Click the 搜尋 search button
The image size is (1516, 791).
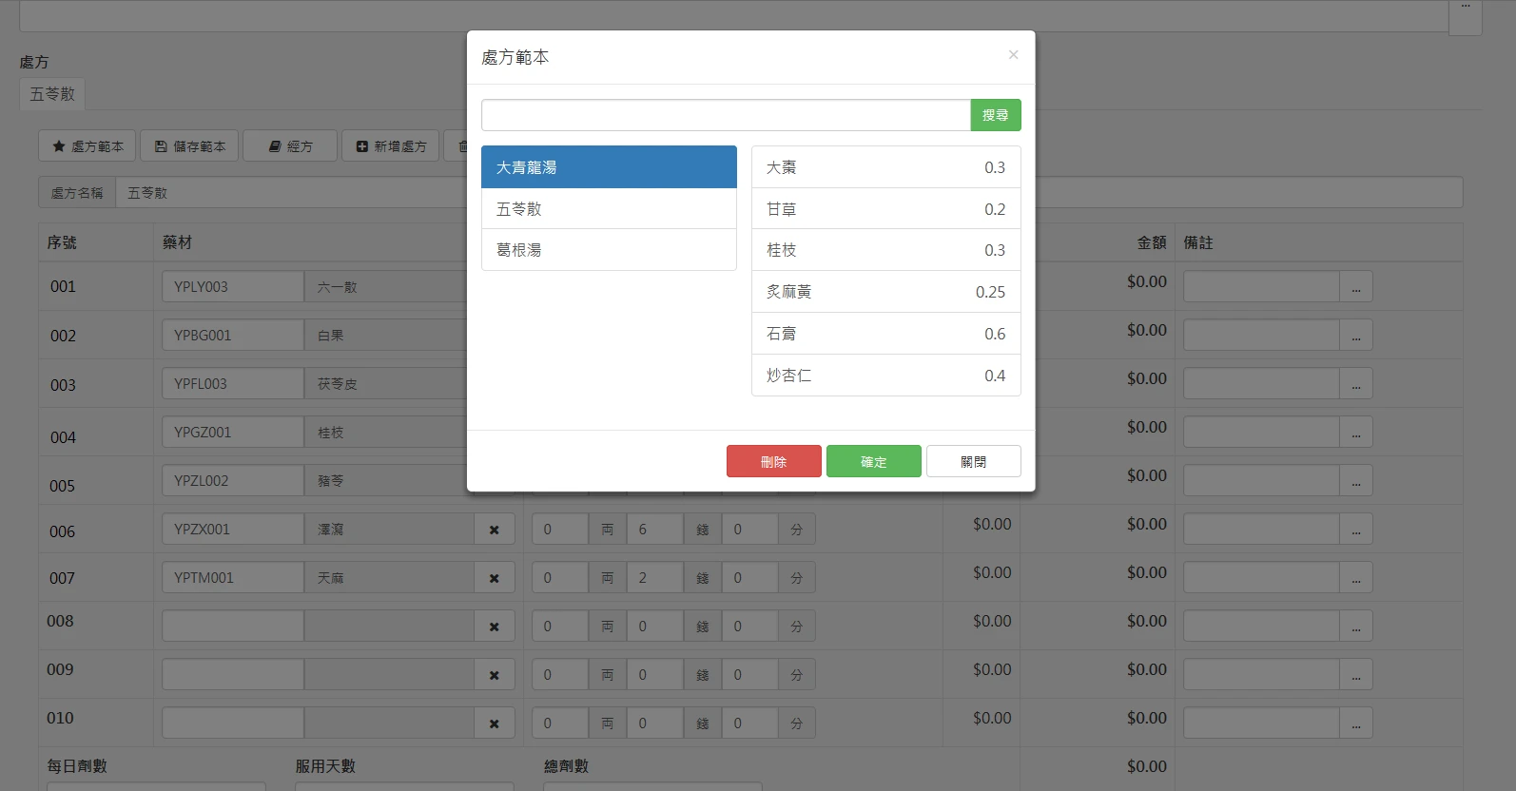point(996,115)
